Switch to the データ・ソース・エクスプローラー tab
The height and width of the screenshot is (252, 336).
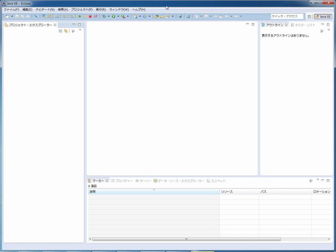point(178,180)
